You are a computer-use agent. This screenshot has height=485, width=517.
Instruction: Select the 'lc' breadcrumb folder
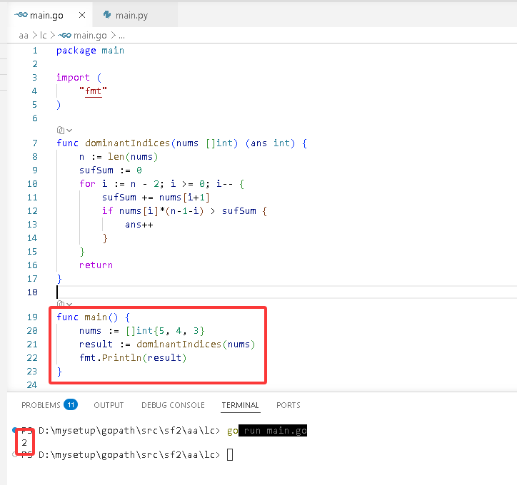44,35
